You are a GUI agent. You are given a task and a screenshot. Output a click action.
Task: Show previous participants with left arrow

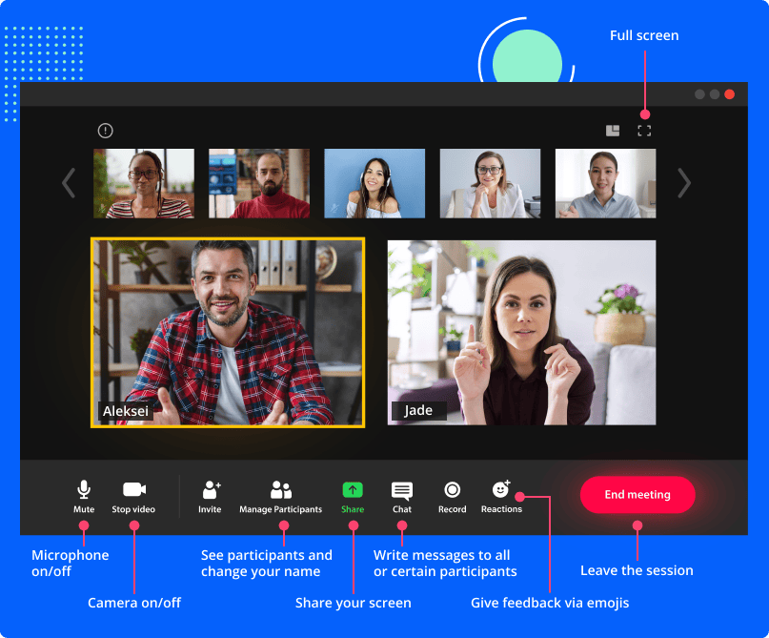pyautogui.click(x=69, y=183)
